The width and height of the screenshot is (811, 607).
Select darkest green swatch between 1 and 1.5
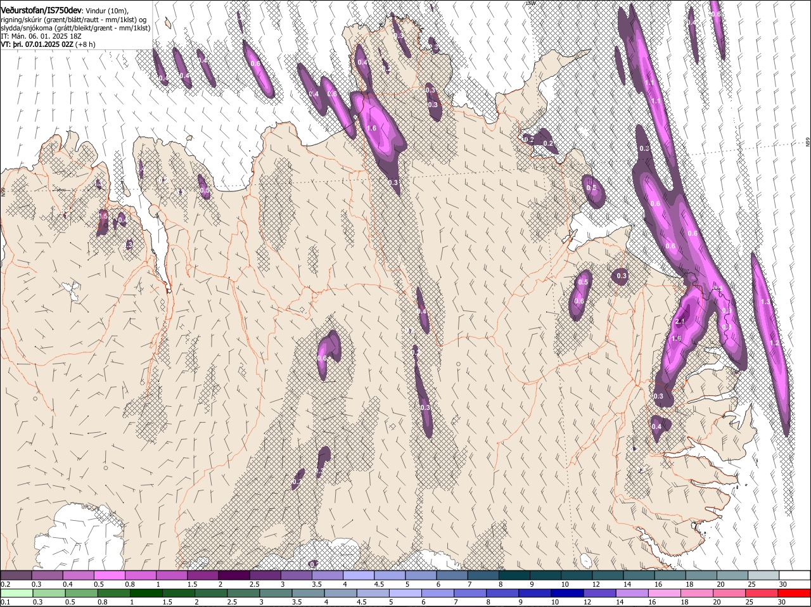tap(147, 593)
